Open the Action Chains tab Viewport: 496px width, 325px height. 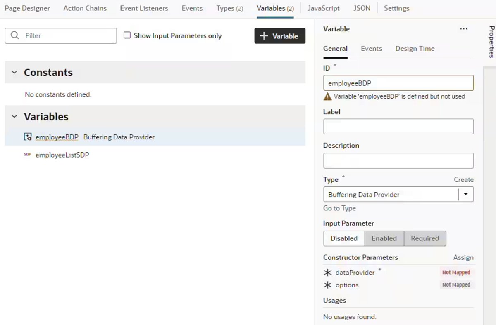[85, 8]
